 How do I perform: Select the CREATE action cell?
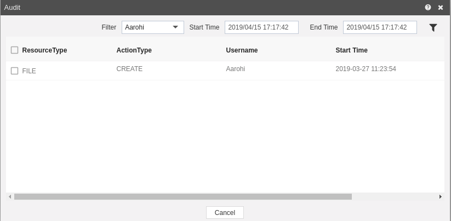pos(129,69)
